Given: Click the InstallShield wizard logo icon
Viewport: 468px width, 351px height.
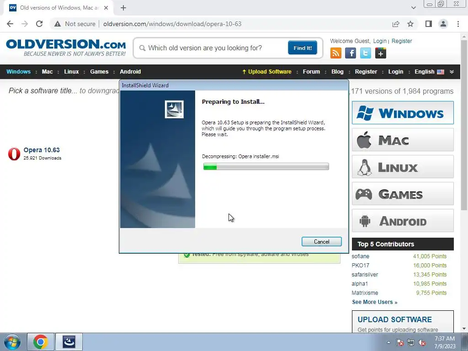Looking at the screenshot, I should pyautogui.click(x=174, y=109).
